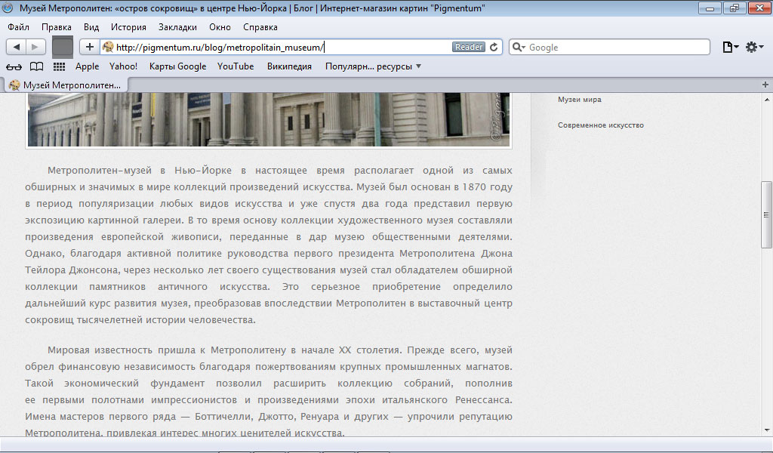Open the Google search engine dropdown
The image size is (773, 453).
[519, 48]
